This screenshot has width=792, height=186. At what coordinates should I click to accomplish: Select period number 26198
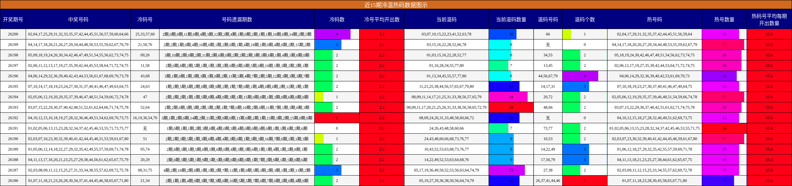pyautogui.click(x=13, y=55)
